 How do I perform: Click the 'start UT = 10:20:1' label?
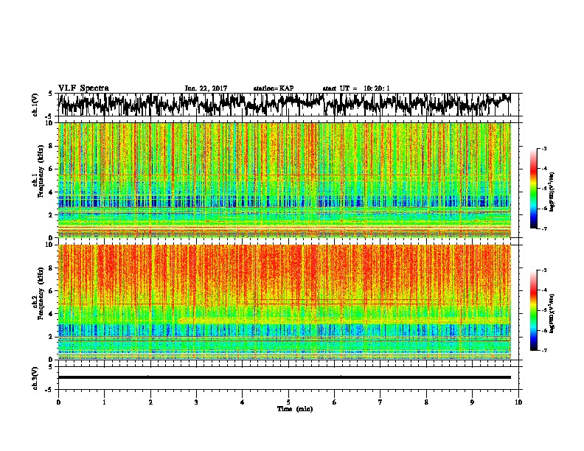click(x=356, y=88)
